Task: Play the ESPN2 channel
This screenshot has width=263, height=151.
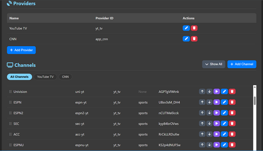Action: pos(216,113)
